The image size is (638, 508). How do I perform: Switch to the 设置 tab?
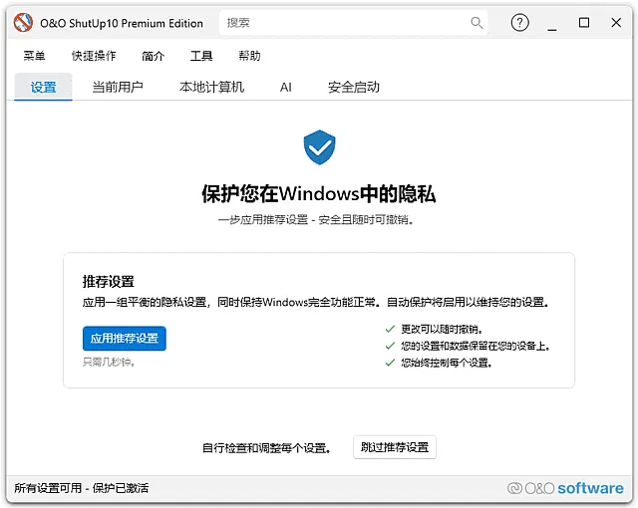[x=43, y=87]
